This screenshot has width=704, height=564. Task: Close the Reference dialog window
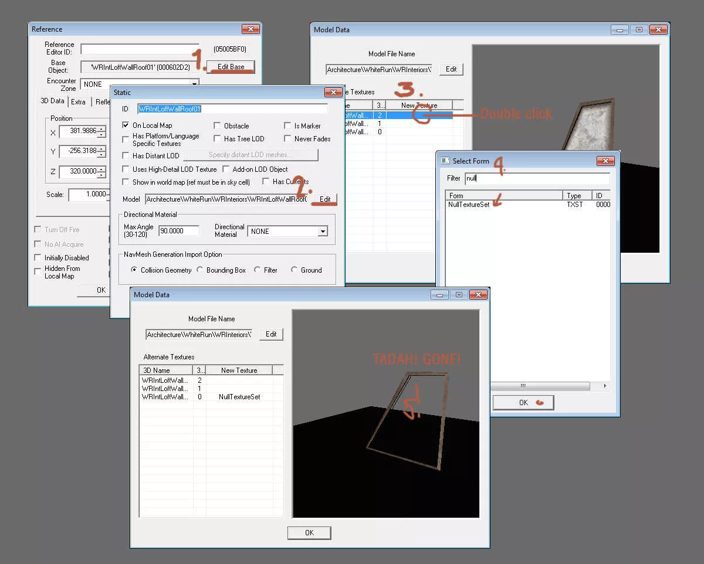click(x=250, y=29)
